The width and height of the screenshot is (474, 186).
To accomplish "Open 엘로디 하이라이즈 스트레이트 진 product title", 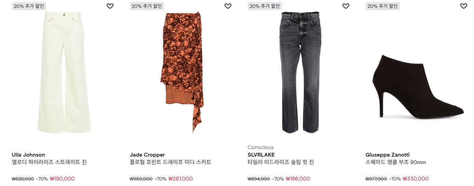I will click(49, 162).
